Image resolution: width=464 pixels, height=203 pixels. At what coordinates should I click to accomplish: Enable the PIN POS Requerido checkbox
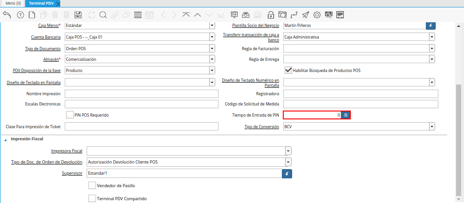pyautogui.click(x=70, y=115)
